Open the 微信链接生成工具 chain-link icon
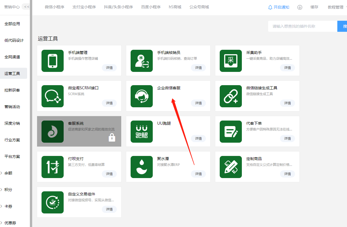 (231, 96)
